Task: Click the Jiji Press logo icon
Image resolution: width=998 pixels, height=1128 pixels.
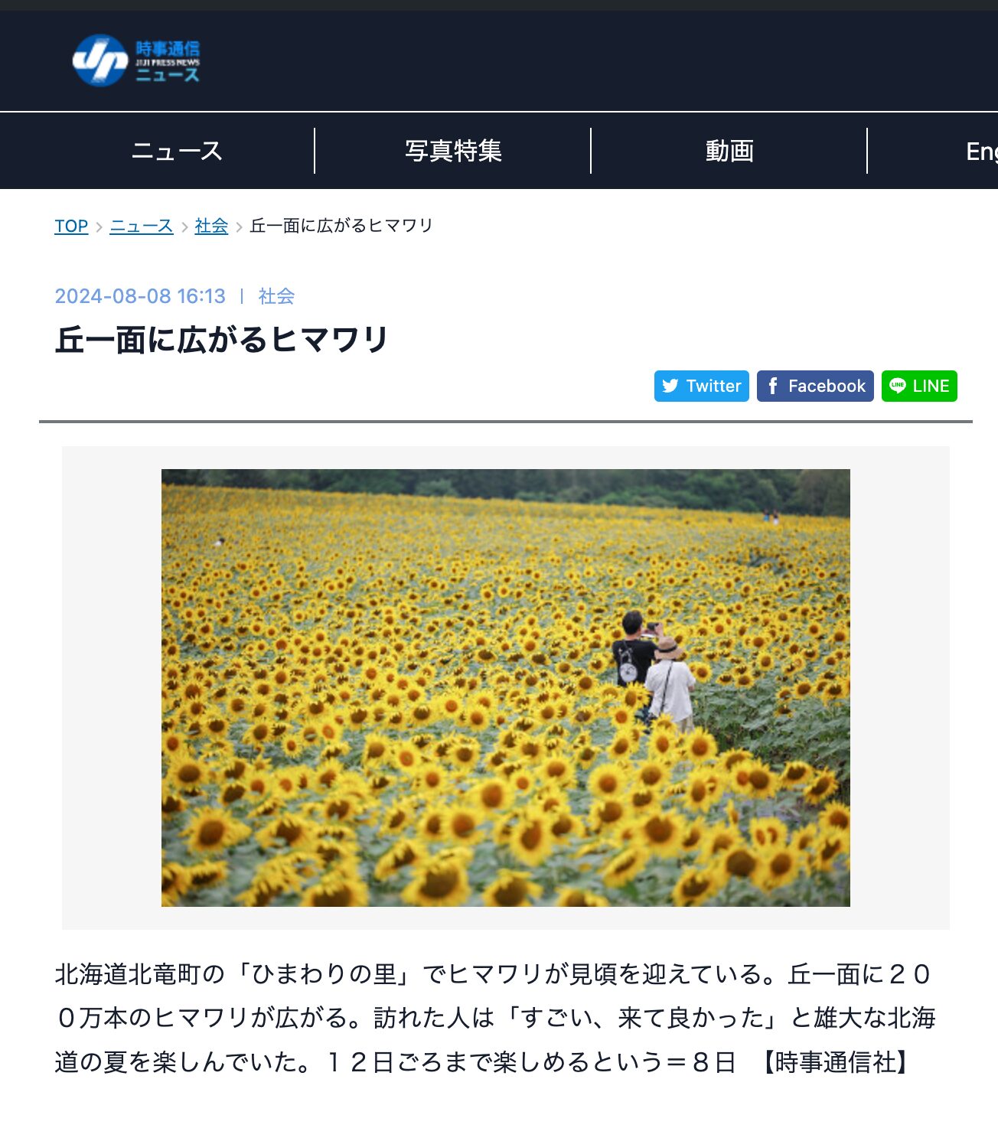Action: point(99,60)
